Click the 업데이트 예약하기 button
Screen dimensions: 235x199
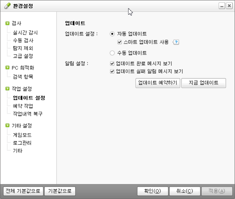pyautogui.click(x=158, y=83)
